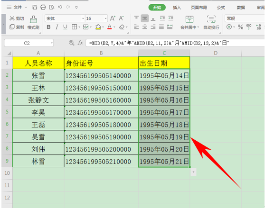Click the Cut scissors icon
265x208 pixels.
tap(12, 18)
